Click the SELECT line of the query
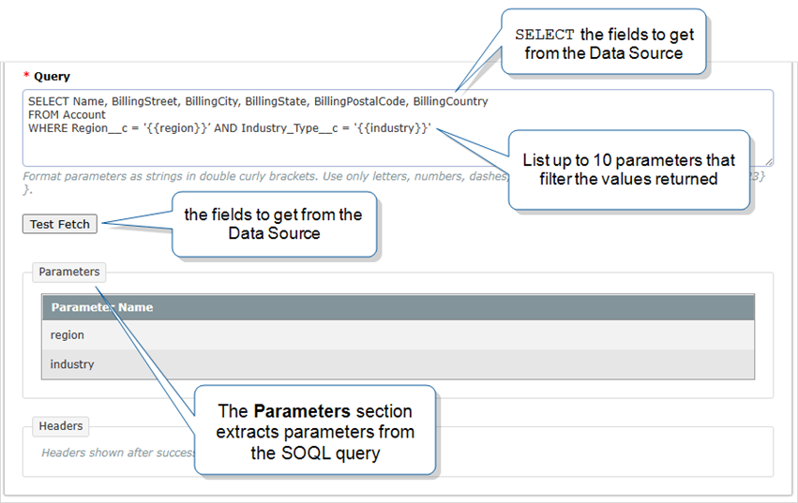Viewport: 798px width, 503px height. coord(258,101)
